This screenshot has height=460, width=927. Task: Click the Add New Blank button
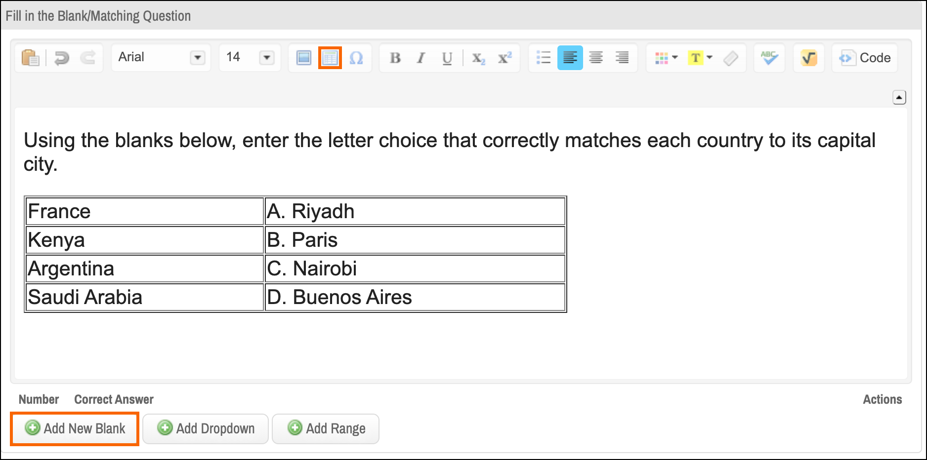(74, 428)
